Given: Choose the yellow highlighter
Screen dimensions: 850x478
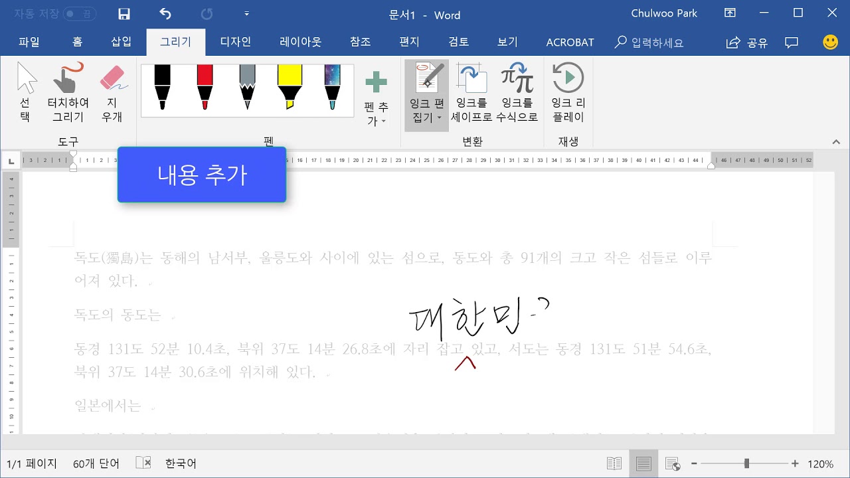Looking at the screenshot, I should point(290,88).
